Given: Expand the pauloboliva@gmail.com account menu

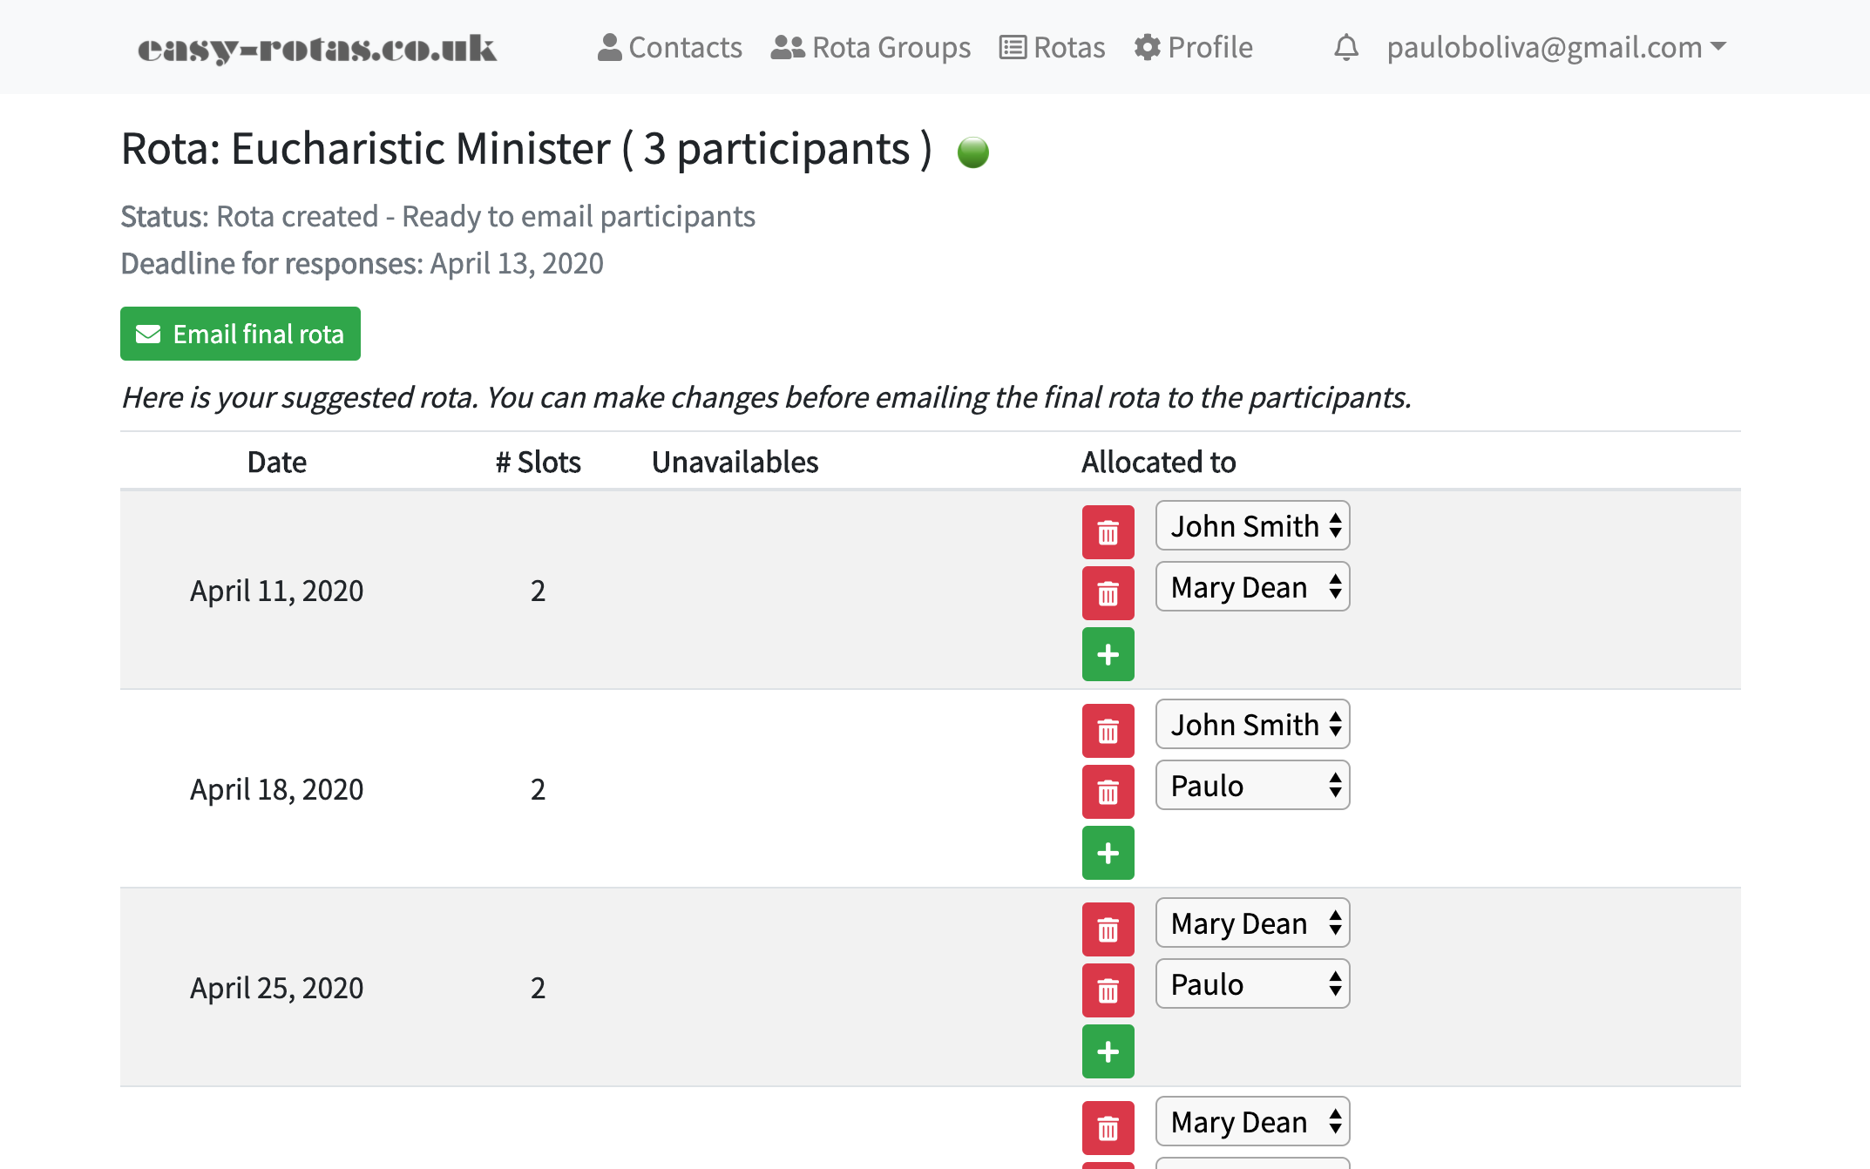Looking at the screenshot, I should click(x=1555, y=47).
